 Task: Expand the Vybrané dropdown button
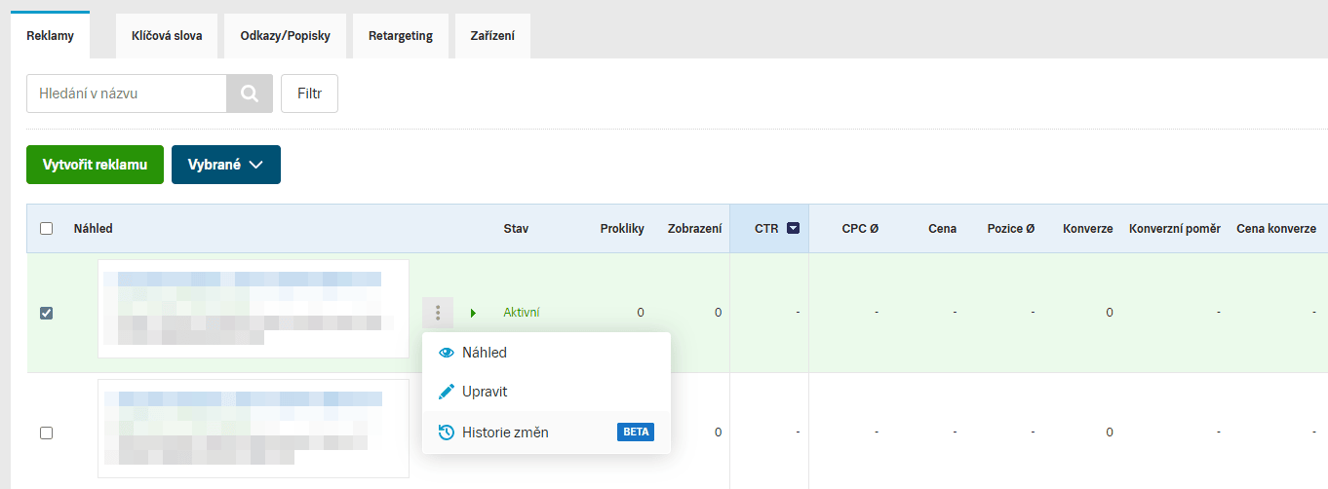(225, 165)
